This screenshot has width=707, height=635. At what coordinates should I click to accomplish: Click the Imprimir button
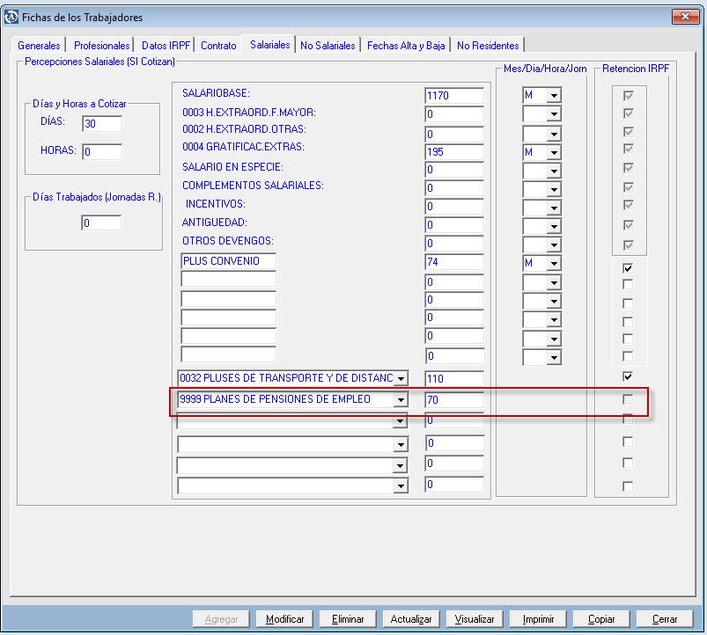pyautogui.click(x=538, y=619)
